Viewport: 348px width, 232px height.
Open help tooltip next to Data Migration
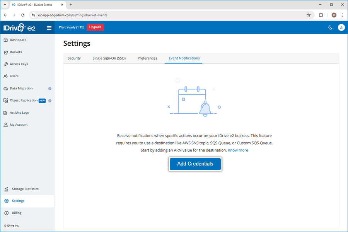tap(50, 89)
